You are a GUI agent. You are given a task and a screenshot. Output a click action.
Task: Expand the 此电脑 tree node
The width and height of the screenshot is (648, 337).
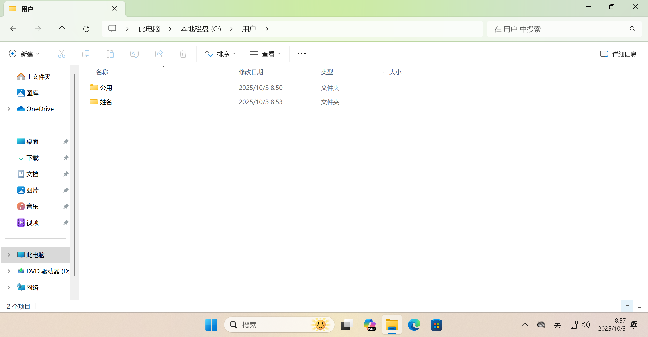click(x=9, y=255)
